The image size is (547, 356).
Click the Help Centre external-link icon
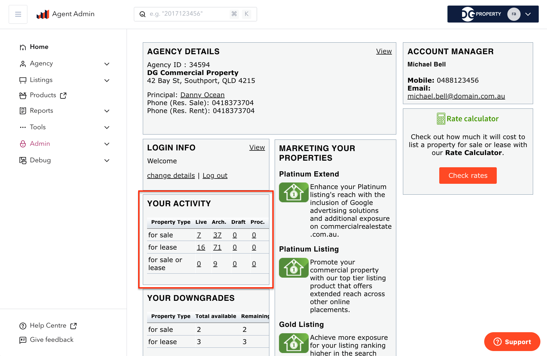click(x=73, y=326)
